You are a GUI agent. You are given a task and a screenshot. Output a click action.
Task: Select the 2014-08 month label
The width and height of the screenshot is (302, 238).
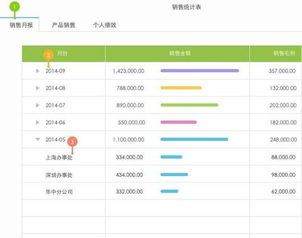[x=55, y=88]
